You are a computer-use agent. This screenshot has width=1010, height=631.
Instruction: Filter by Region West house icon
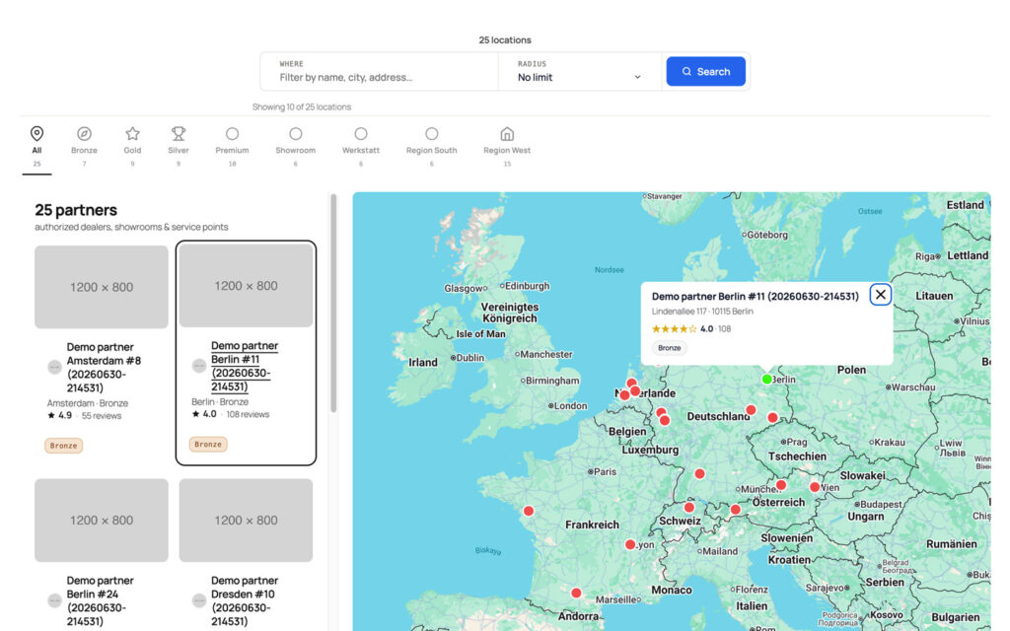(507, 133)
